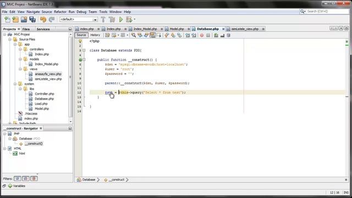Click the Projects panel vertical scrollbar
The height and width of the screenshot is (198, 352).
click(x=70, y=77)
